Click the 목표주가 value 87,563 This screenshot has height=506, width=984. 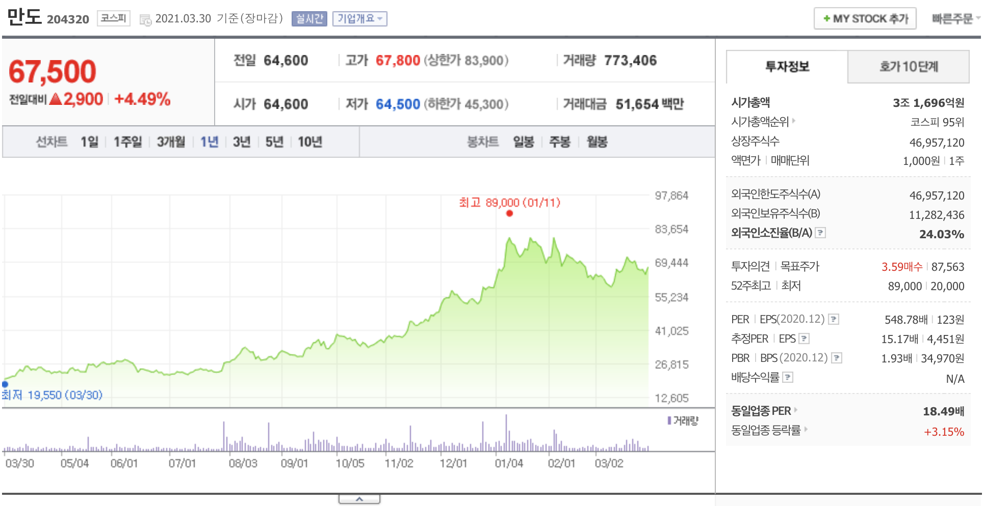[x=948, y=267]
